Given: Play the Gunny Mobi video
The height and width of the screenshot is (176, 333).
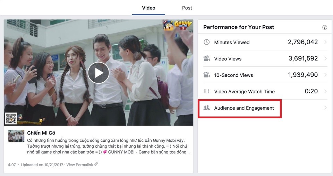Looking at the screenshot, I should [99, 73].
